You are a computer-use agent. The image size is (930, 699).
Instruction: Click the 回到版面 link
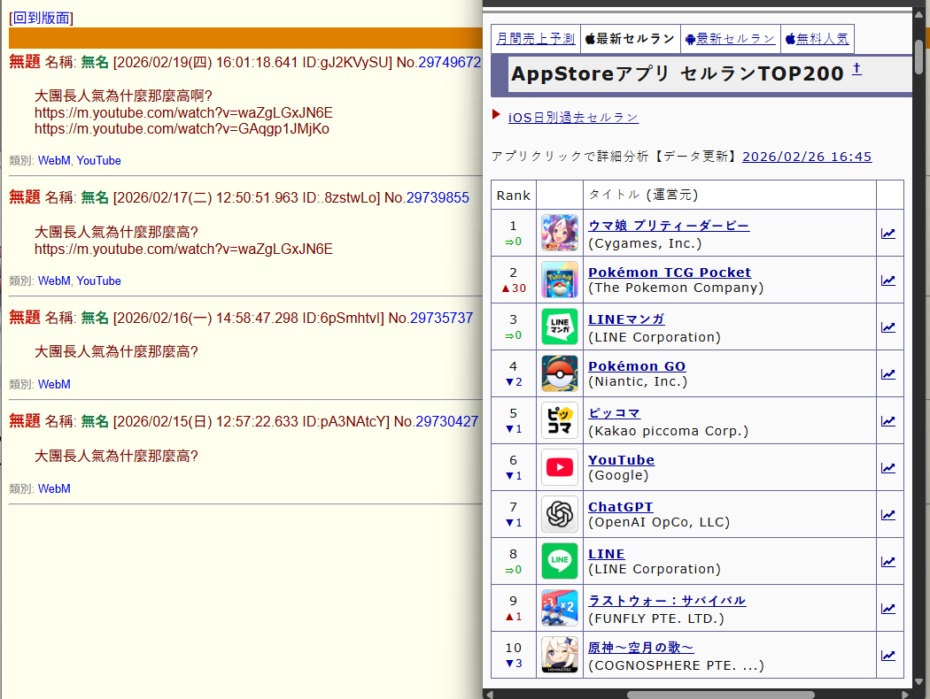coord(41,18)
